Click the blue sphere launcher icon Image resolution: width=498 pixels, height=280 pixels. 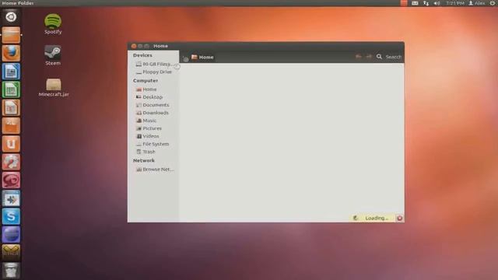pyautogui.click(x=11, y=235)
